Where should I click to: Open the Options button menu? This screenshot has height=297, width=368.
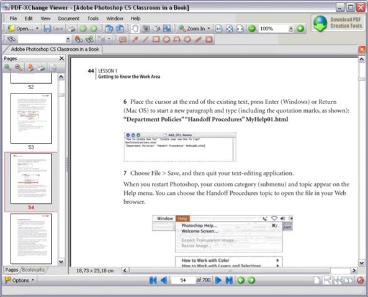20,280
